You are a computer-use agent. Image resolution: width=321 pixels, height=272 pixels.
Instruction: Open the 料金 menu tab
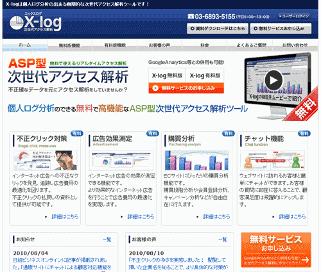point(205,45)
